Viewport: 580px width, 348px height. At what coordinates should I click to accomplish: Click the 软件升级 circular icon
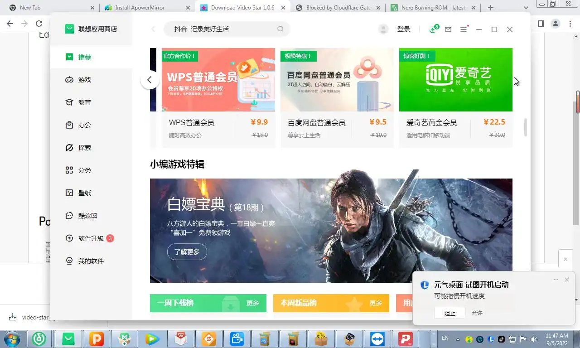point(69,238)
